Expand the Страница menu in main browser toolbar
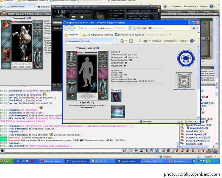This screenshot has height=178, width=222. pyautogui.click(x=177, y=6)
